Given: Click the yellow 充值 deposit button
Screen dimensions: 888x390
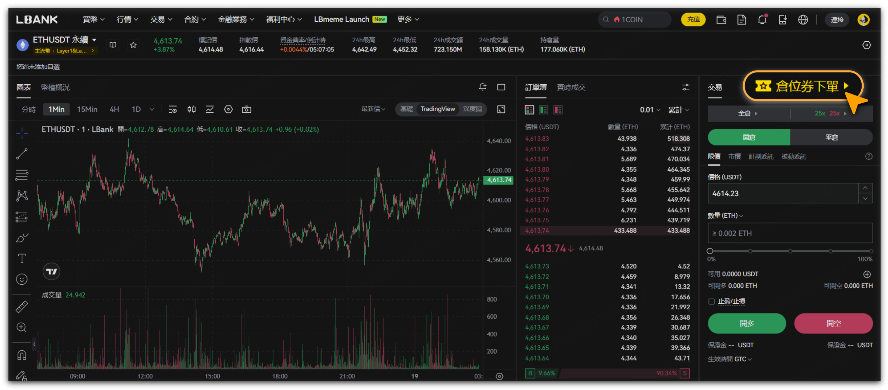Looking at the screenshot, I should click(693, 20).
